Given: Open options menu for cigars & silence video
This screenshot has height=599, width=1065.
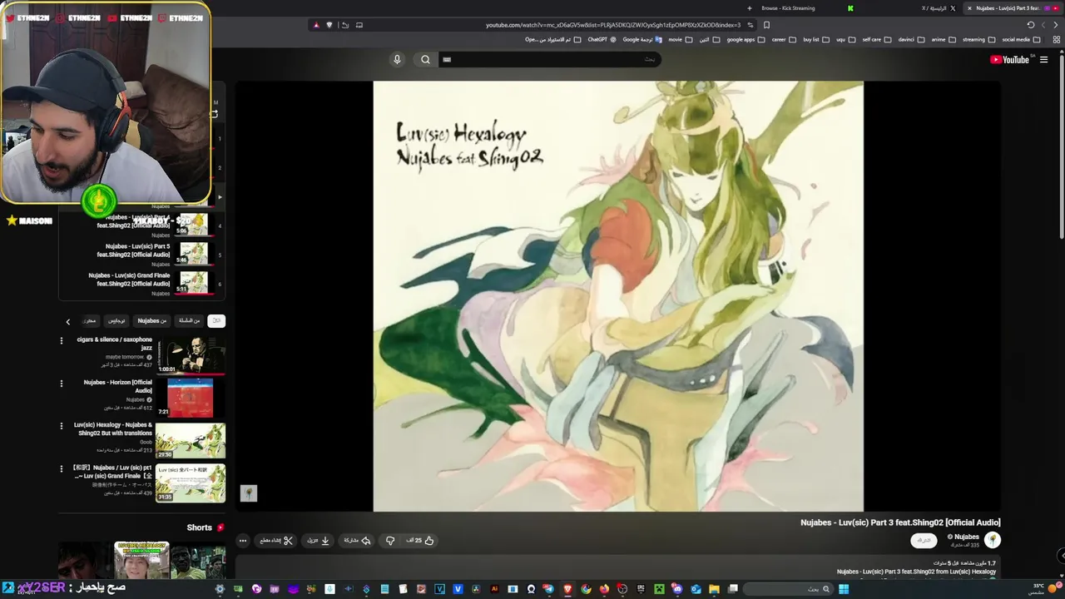Looking at the screenshot, I should 61,340.
